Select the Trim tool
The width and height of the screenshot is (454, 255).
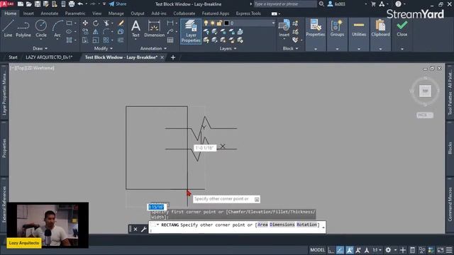click(x=106, y=23)
